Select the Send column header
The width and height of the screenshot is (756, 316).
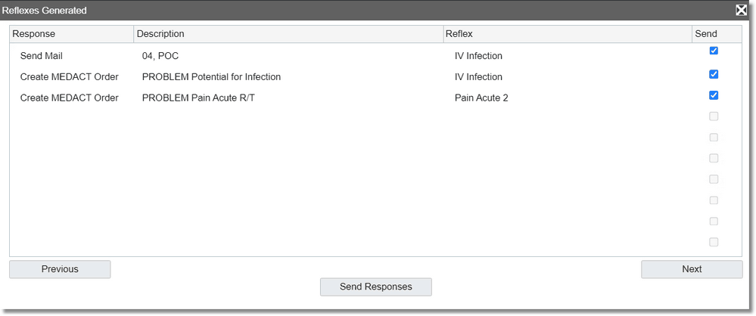[x=717, y=34]
